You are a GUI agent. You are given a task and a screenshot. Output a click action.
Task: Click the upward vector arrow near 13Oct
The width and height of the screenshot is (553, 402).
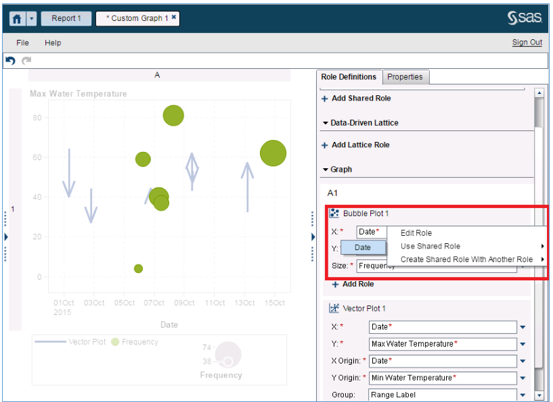pos(248,187)
